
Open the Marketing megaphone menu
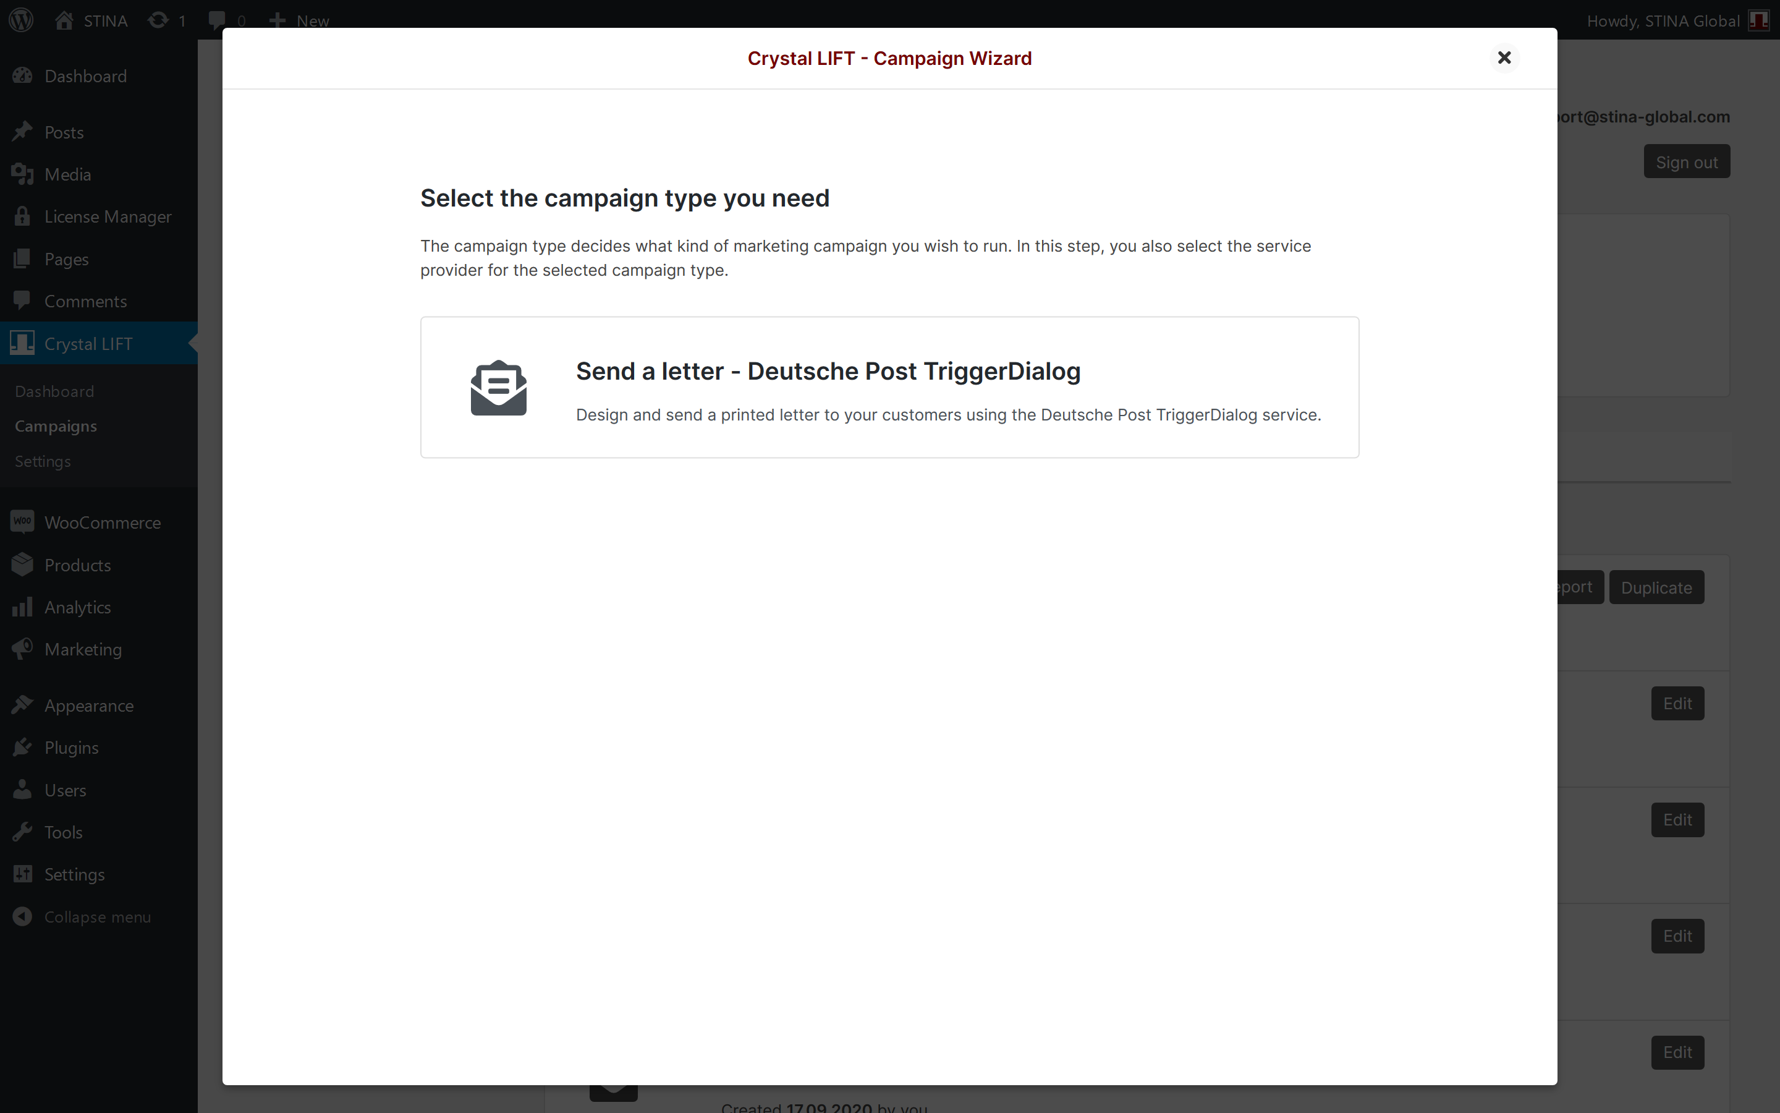(82, 649)
